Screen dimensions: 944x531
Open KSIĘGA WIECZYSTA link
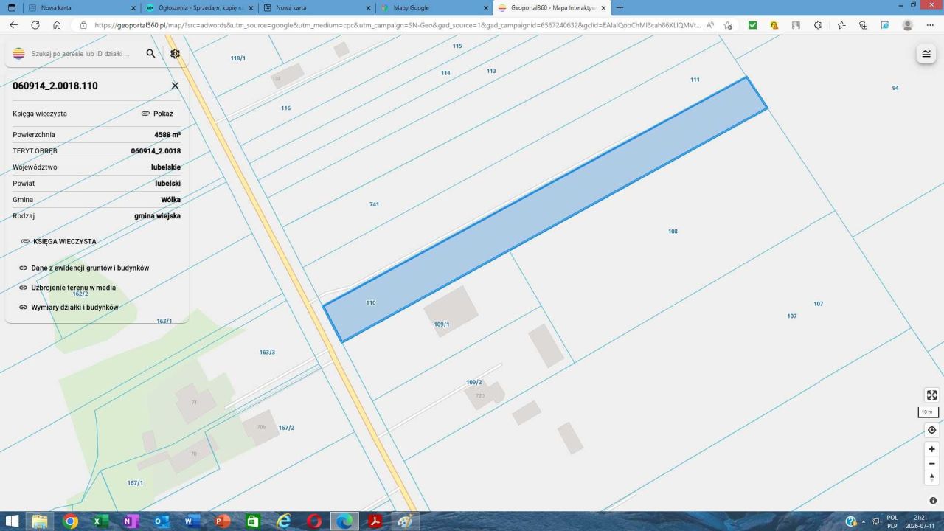(58, 241)
